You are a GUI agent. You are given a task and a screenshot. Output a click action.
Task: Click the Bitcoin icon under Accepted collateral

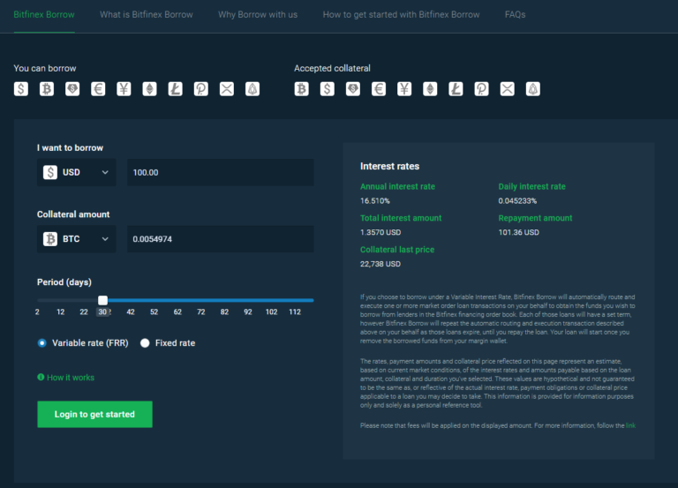click(x=302, y=88)
